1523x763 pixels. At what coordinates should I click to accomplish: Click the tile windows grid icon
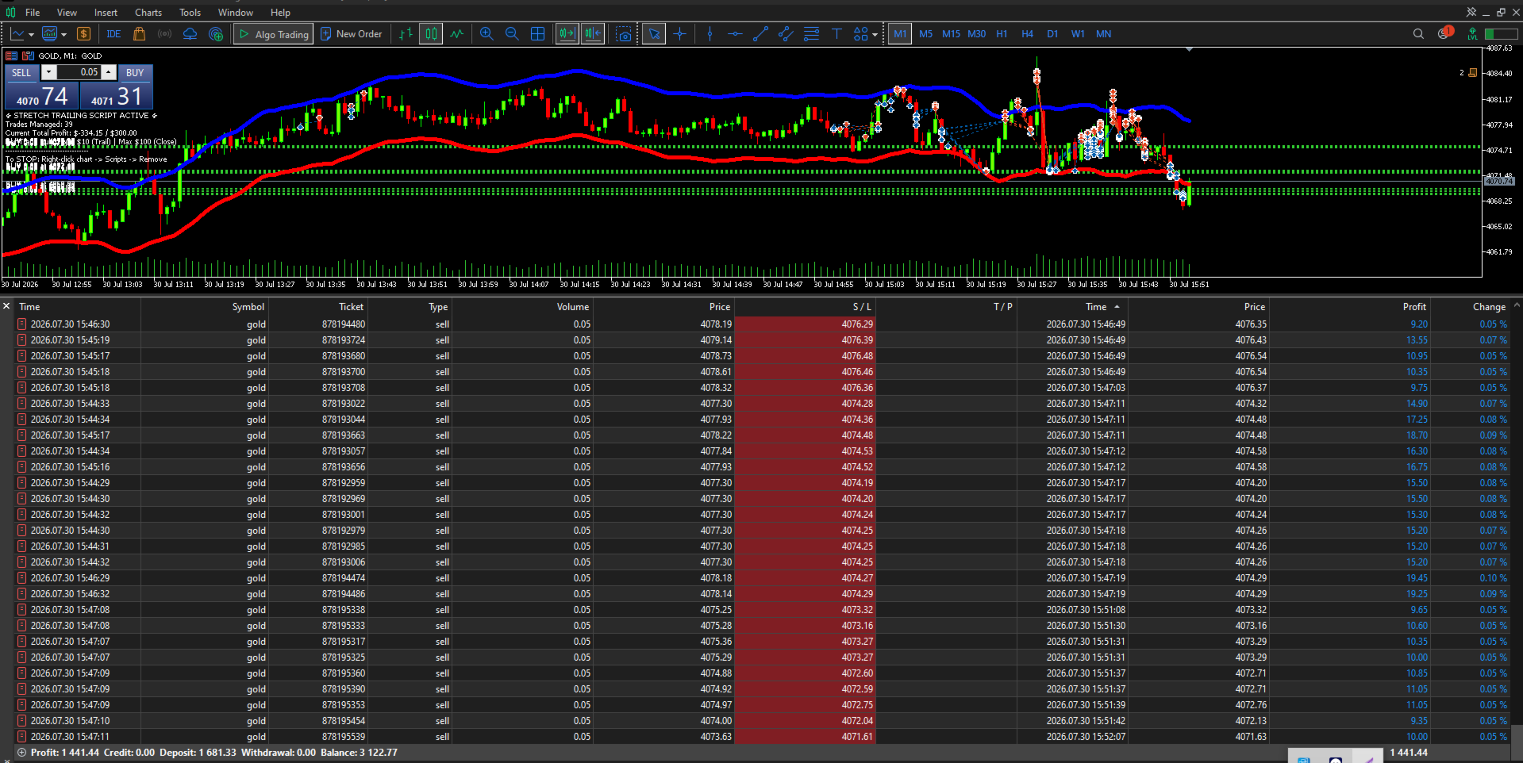pyautogui.click(x=537, y=34)
